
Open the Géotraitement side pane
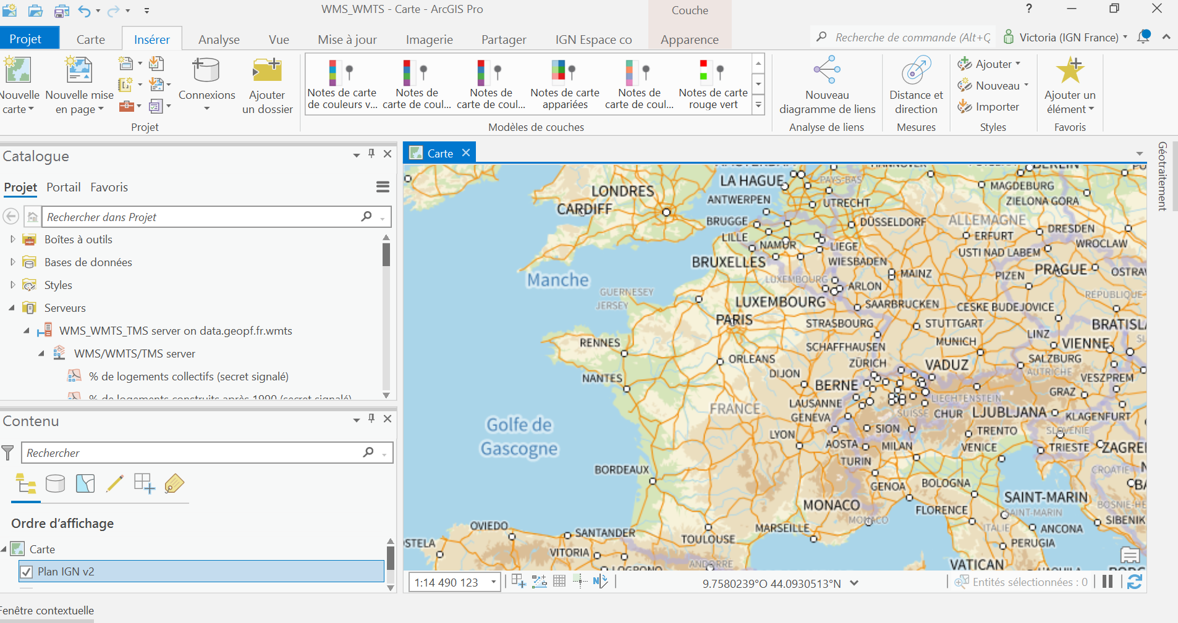[x=1163, y=176]
